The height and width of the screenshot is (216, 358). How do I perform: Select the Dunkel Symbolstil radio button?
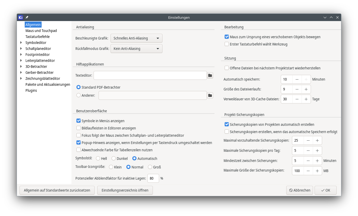coord(114,159)
